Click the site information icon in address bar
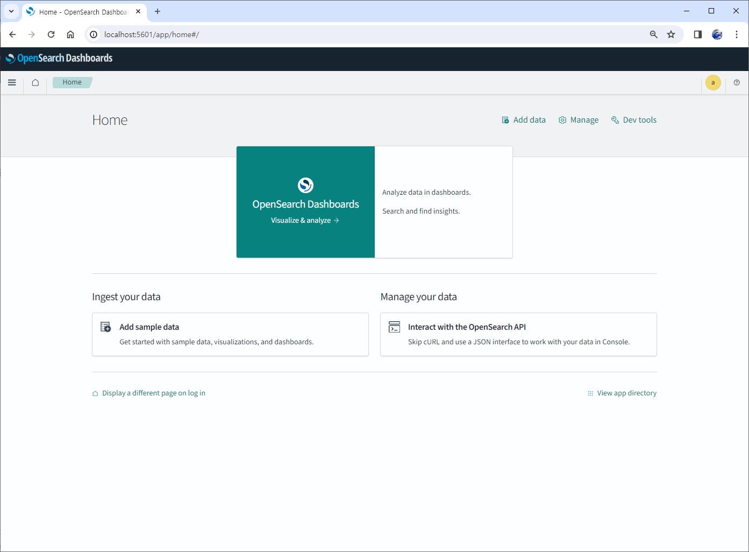This screenshot has height=552, width=749. 94,34
